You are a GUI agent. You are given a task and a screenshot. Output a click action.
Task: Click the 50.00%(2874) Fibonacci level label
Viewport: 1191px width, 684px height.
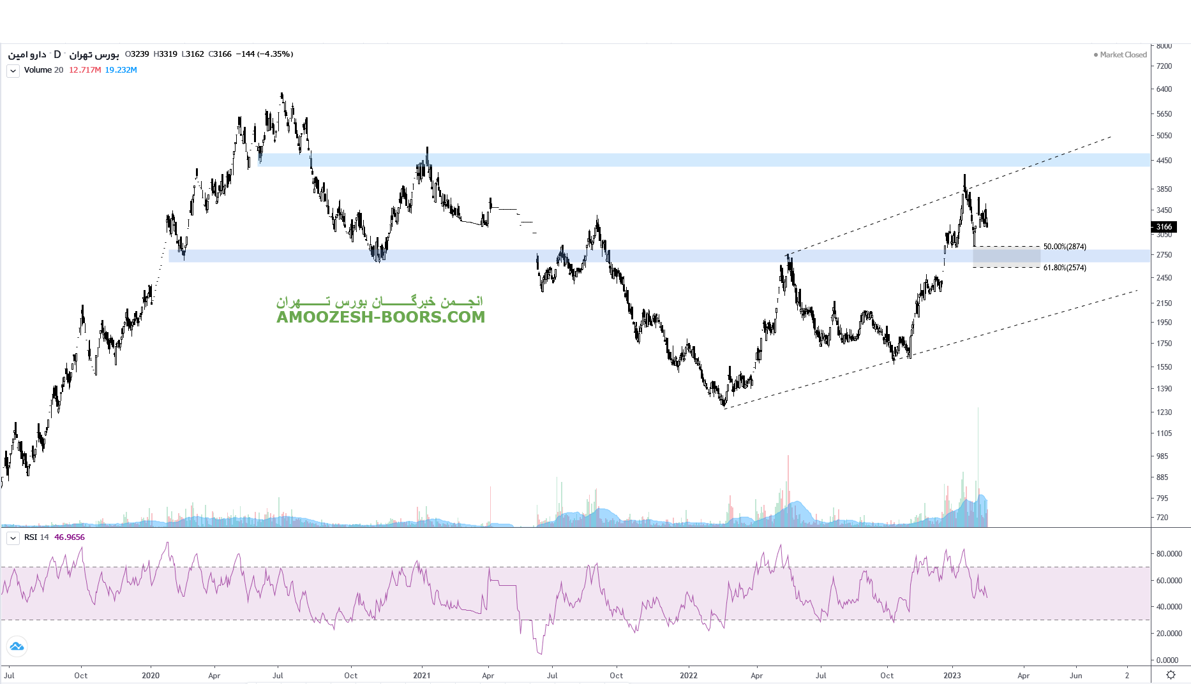coord(1065,247)
